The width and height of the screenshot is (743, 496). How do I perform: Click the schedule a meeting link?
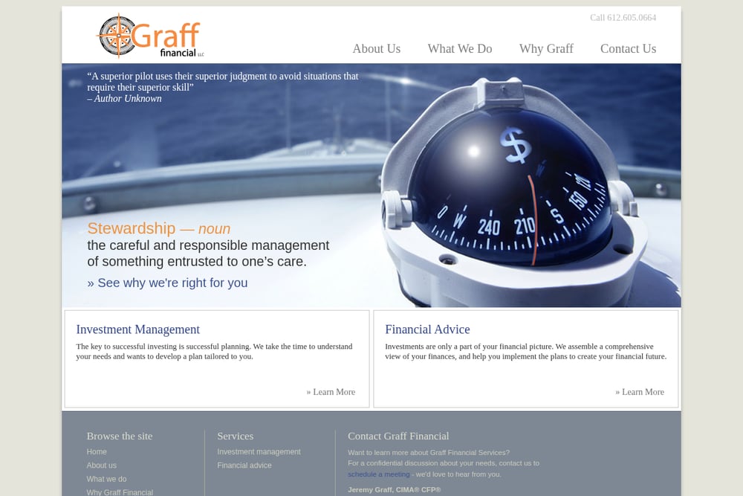[379, 474]
